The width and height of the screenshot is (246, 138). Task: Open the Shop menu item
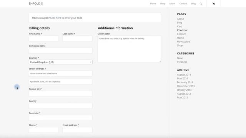click(x=163, y=3)
